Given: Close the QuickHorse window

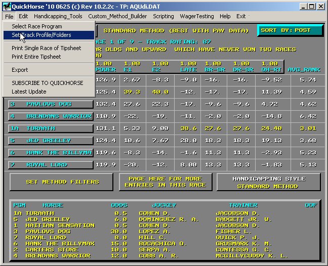Looking at the screenshot, I should (x=321, y=7).
